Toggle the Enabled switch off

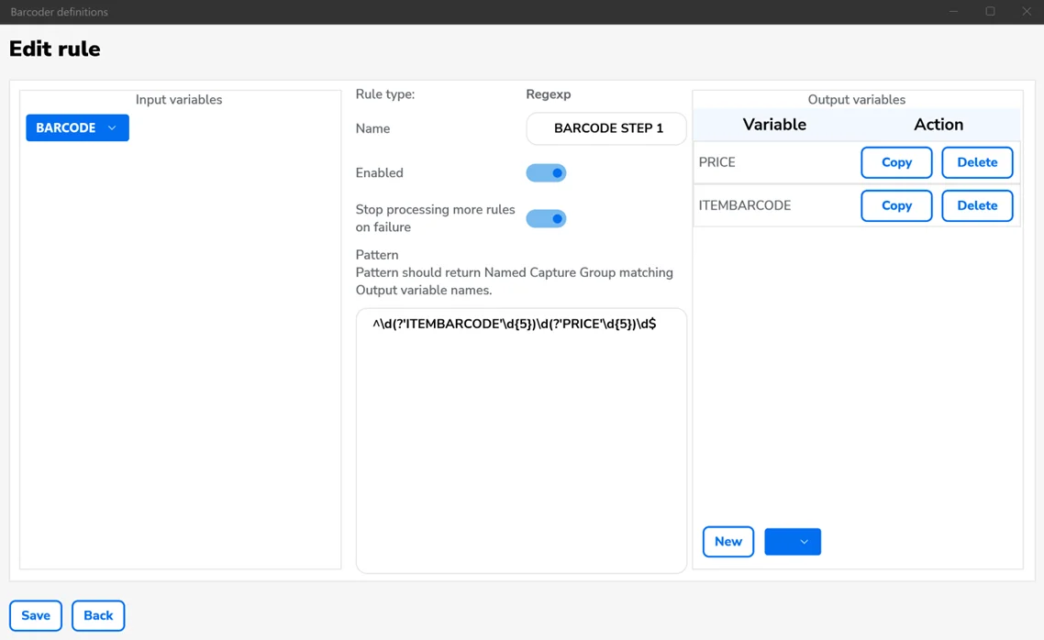[546, 173]
